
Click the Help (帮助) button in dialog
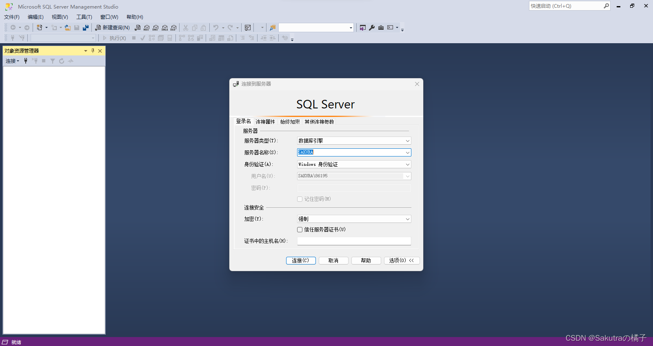point(366,260)
